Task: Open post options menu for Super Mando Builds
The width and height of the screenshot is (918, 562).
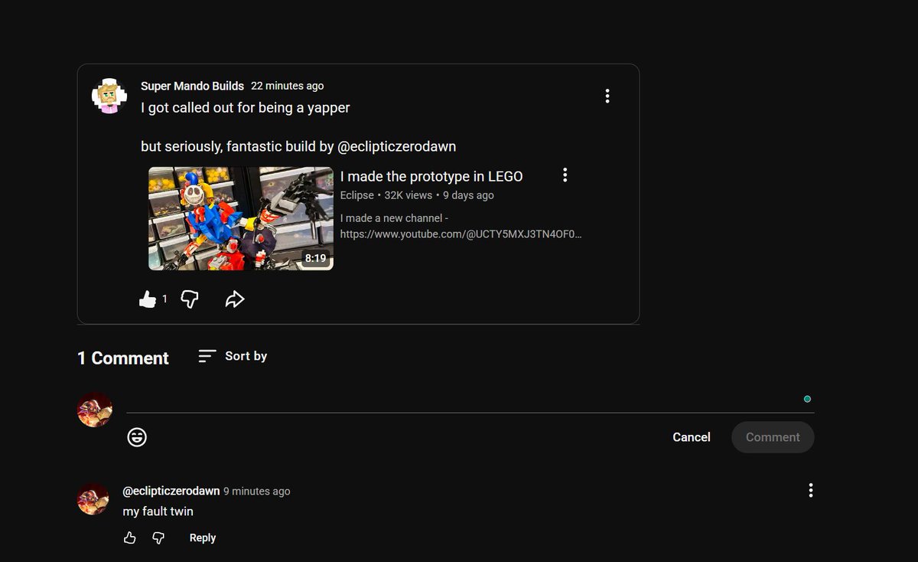Action: click(x=607, y=96)
